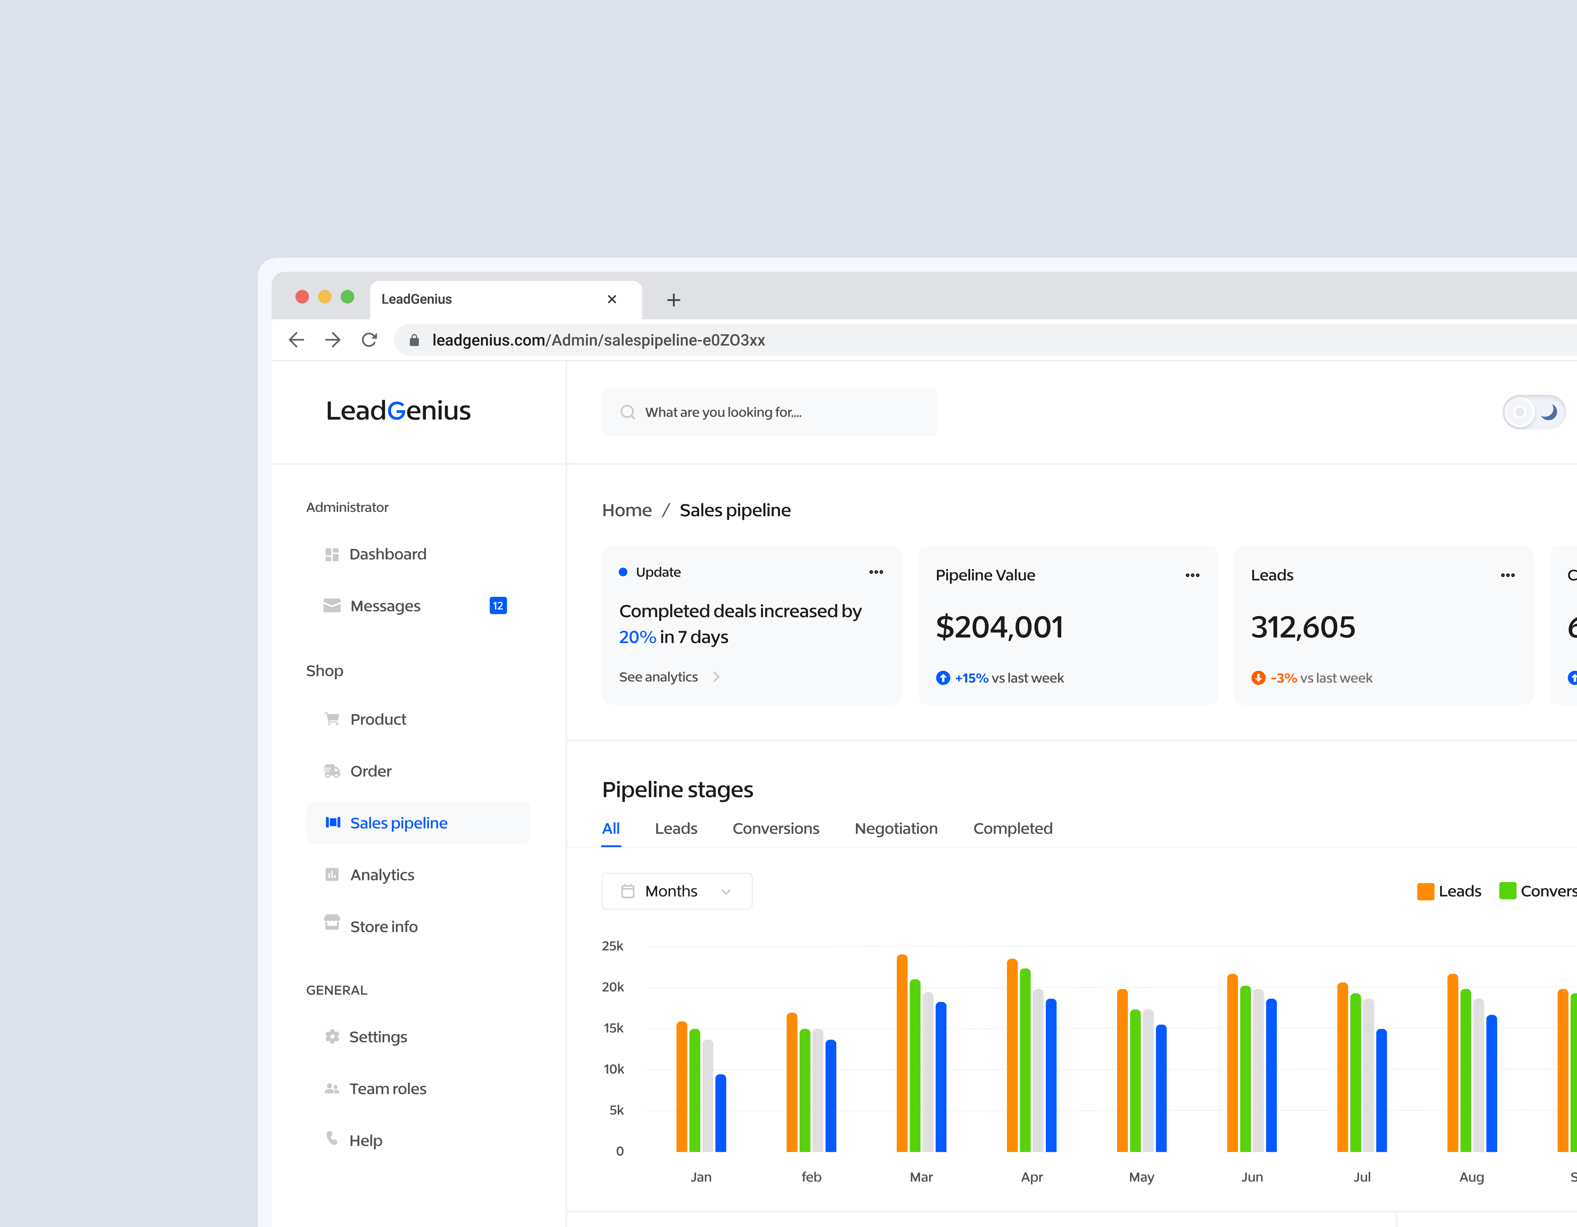Click the search magnifier icon

[628, 413]
